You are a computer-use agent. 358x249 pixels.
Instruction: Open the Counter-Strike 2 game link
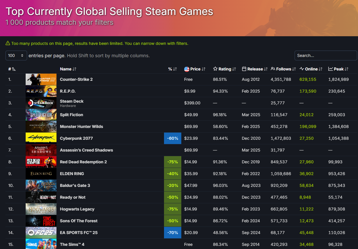[x=76, y=79]
